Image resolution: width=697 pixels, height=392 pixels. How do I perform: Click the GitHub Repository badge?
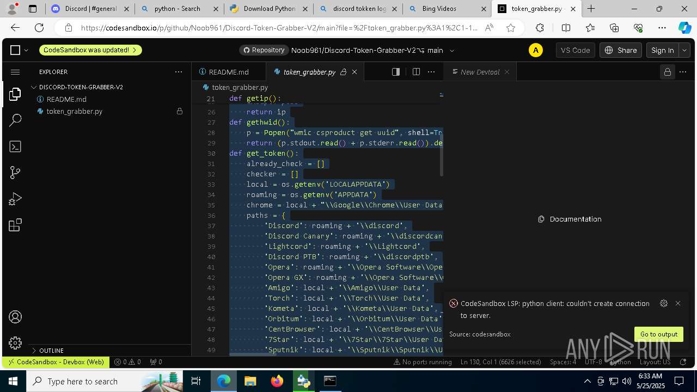tap(264, 50)
